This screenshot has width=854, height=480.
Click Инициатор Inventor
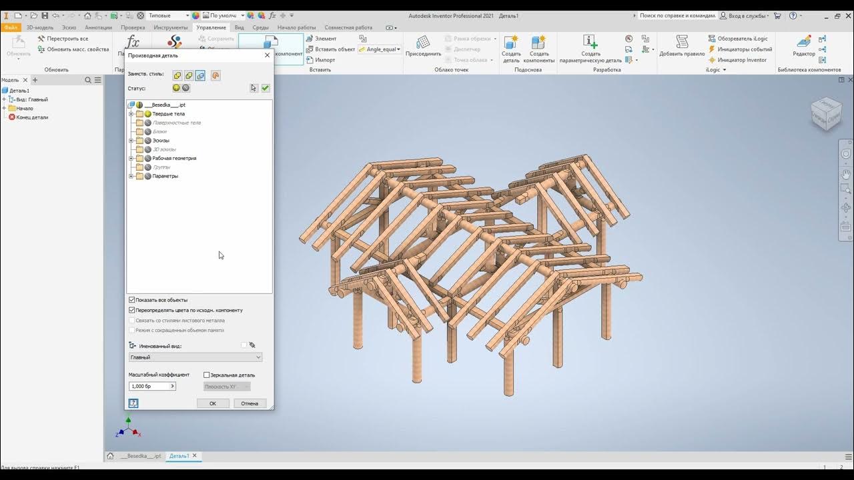737,60
